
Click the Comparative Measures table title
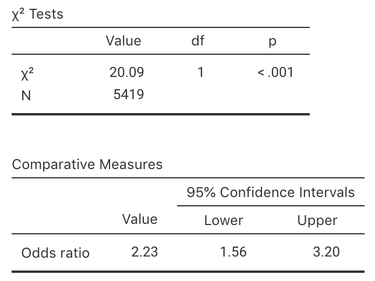pos(87,164)
